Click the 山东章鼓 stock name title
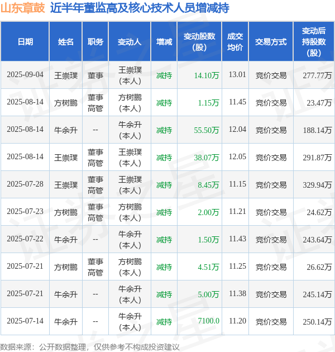335x352 pixels. (x=23, y=8)
